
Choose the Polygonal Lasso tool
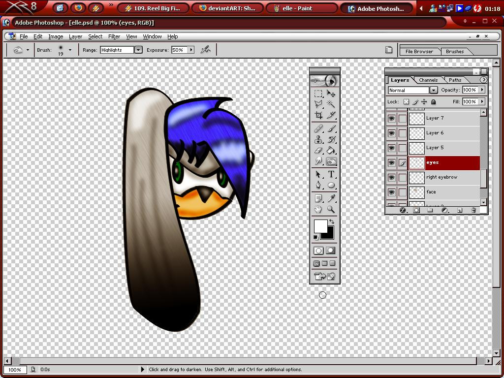(318, 104)
